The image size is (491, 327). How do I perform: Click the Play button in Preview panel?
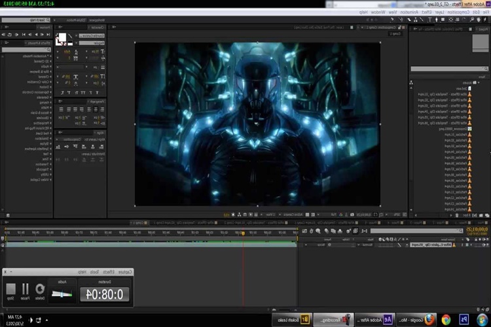(x=36, y=35)
